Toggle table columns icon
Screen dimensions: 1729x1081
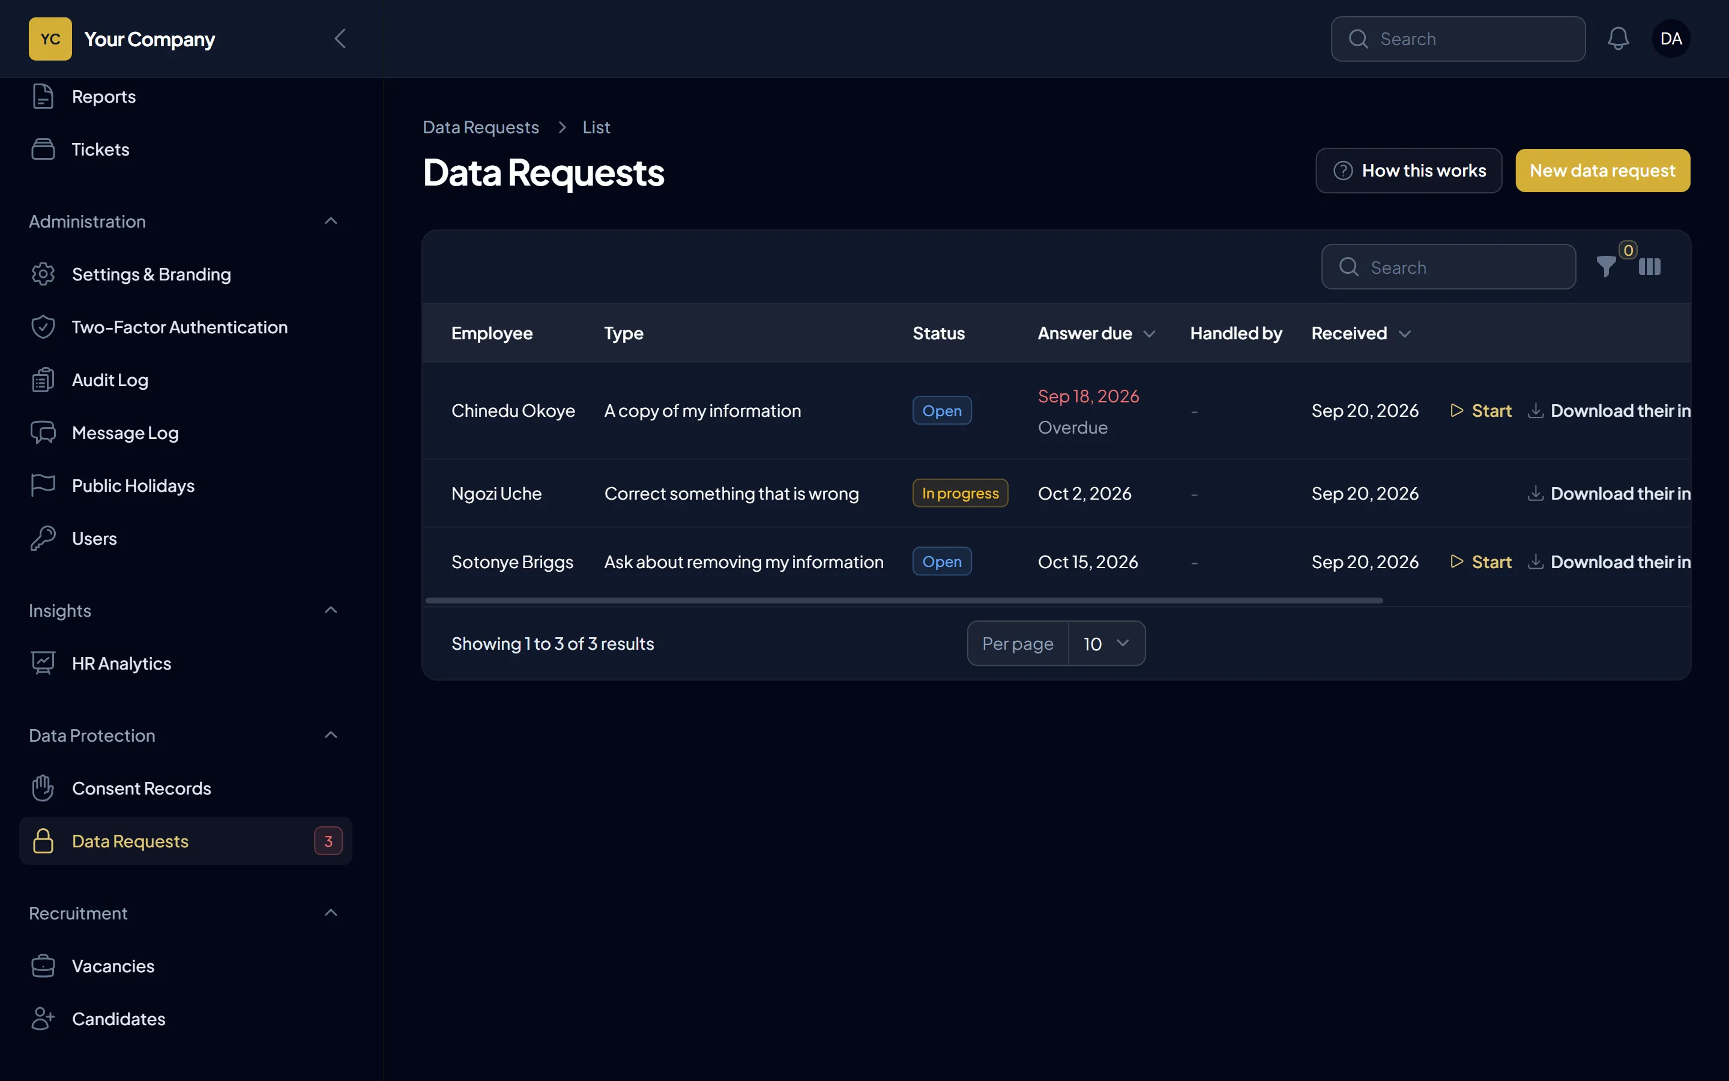pyautogui.click(x=1650, y=267)
